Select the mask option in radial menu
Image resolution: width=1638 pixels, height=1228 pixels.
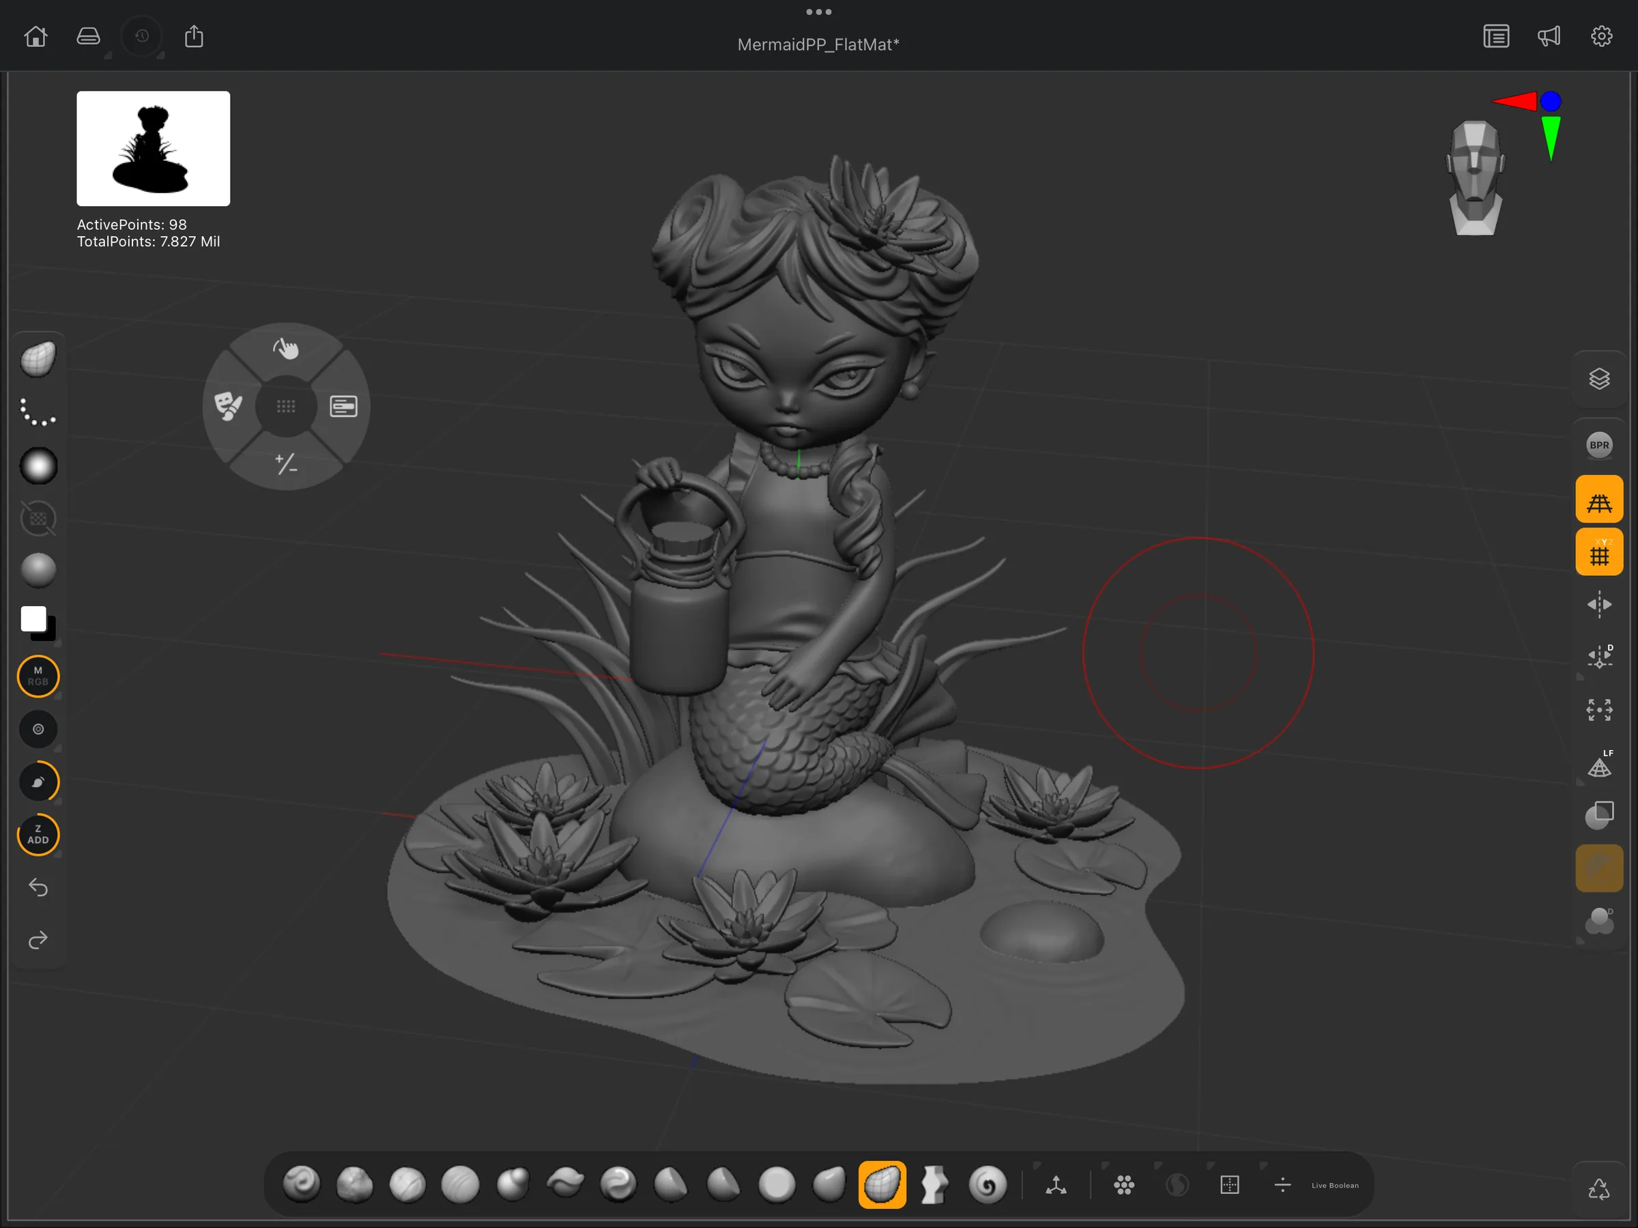point(229,406)
